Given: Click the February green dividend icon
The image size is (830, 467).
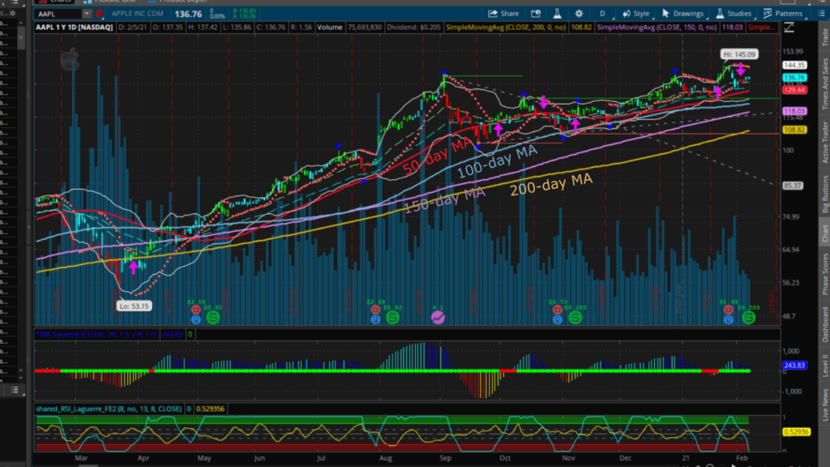Looking at the screenshot, I should (x=748, y=318).
